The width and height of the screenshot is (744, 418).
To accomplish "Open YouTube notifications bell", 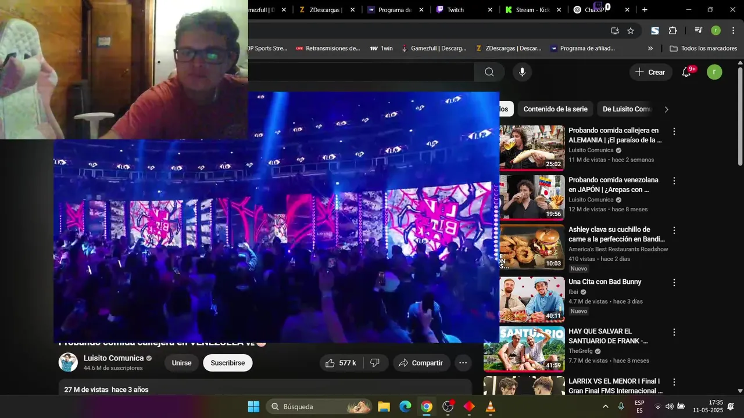I will coord(686,72).
